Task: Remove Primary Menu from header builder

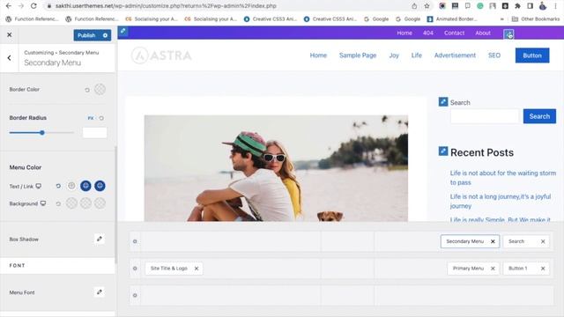Action: pos(493,269)
